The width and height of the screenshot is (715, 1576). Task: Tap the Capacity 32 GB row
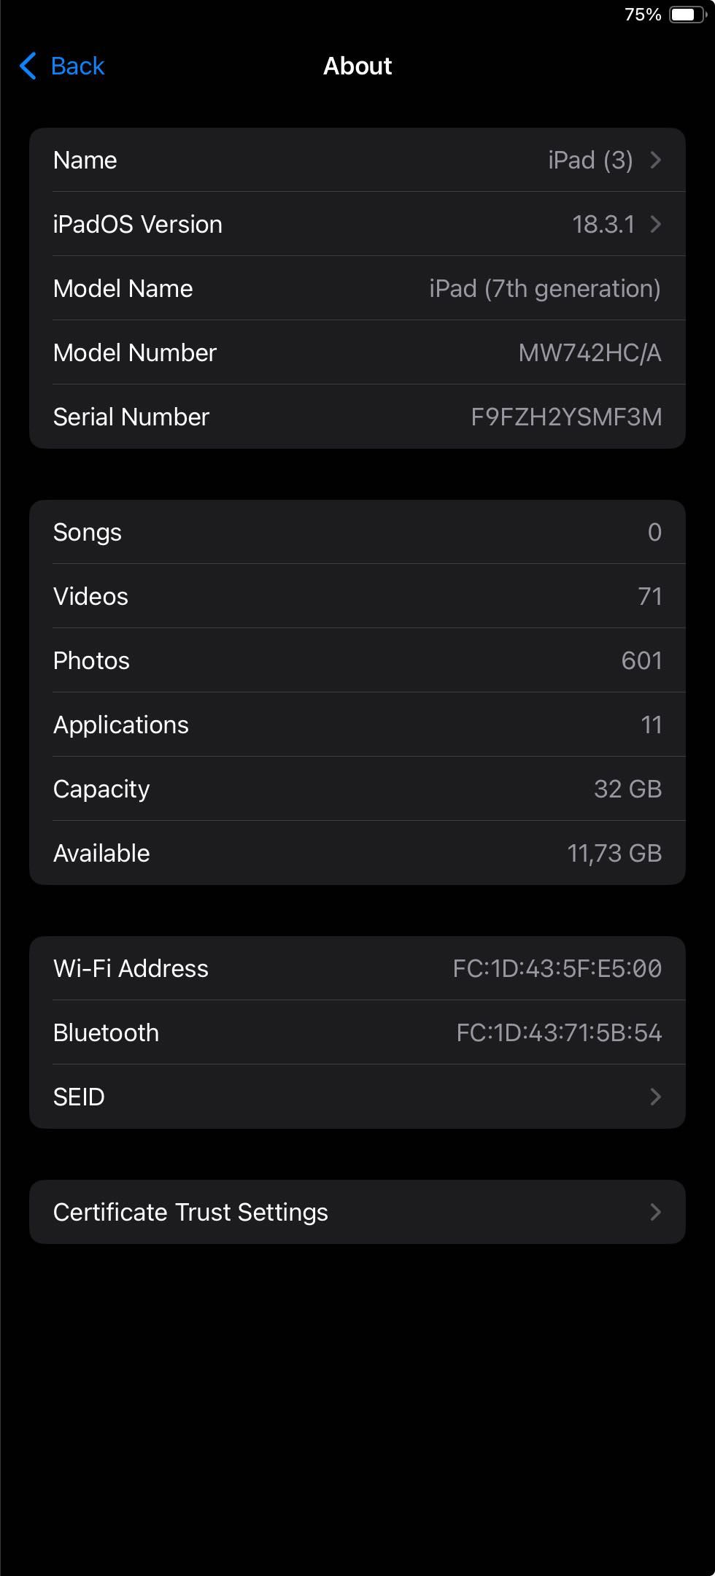point(357,789)
